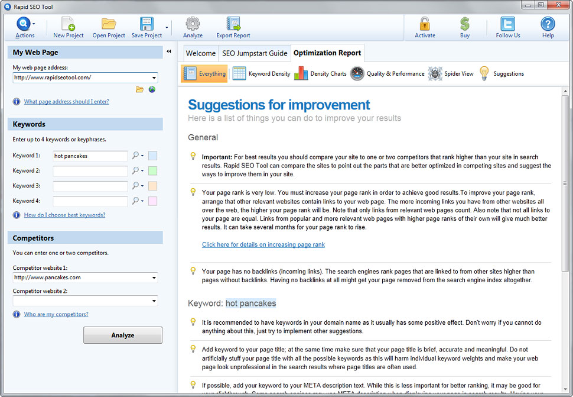Collapse the left side panel
Screen dimensions: 573x397
(x=169, y=52)
